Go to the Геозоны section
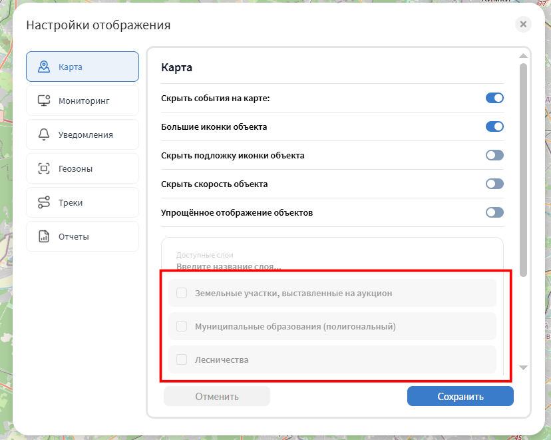The width and height of the screenshot is (551, 440). (83, 168)
